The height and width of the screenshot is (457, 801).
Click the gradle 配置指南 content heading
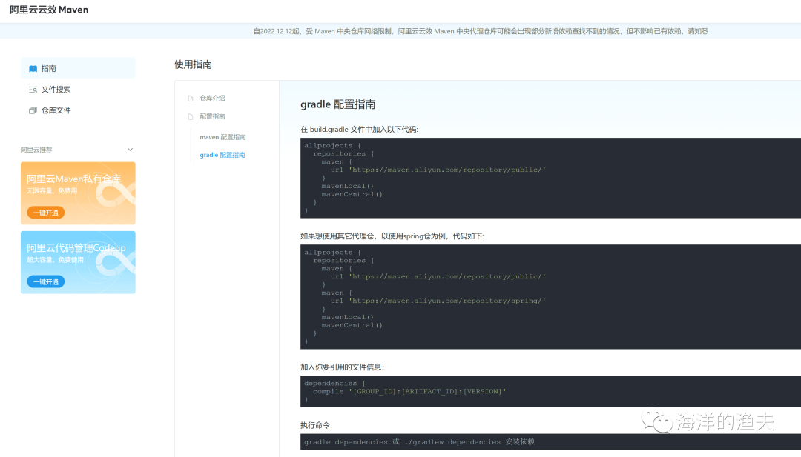(337, 104)
